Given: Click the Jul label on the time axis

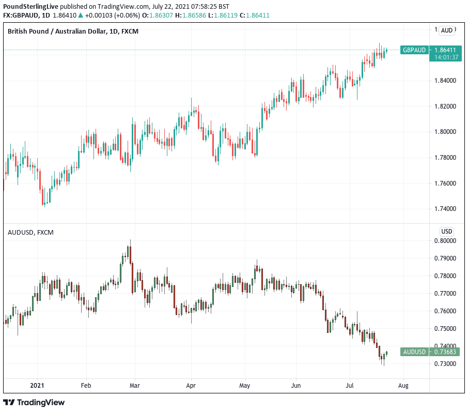Looking at the screenshot, I should point(350,385).
